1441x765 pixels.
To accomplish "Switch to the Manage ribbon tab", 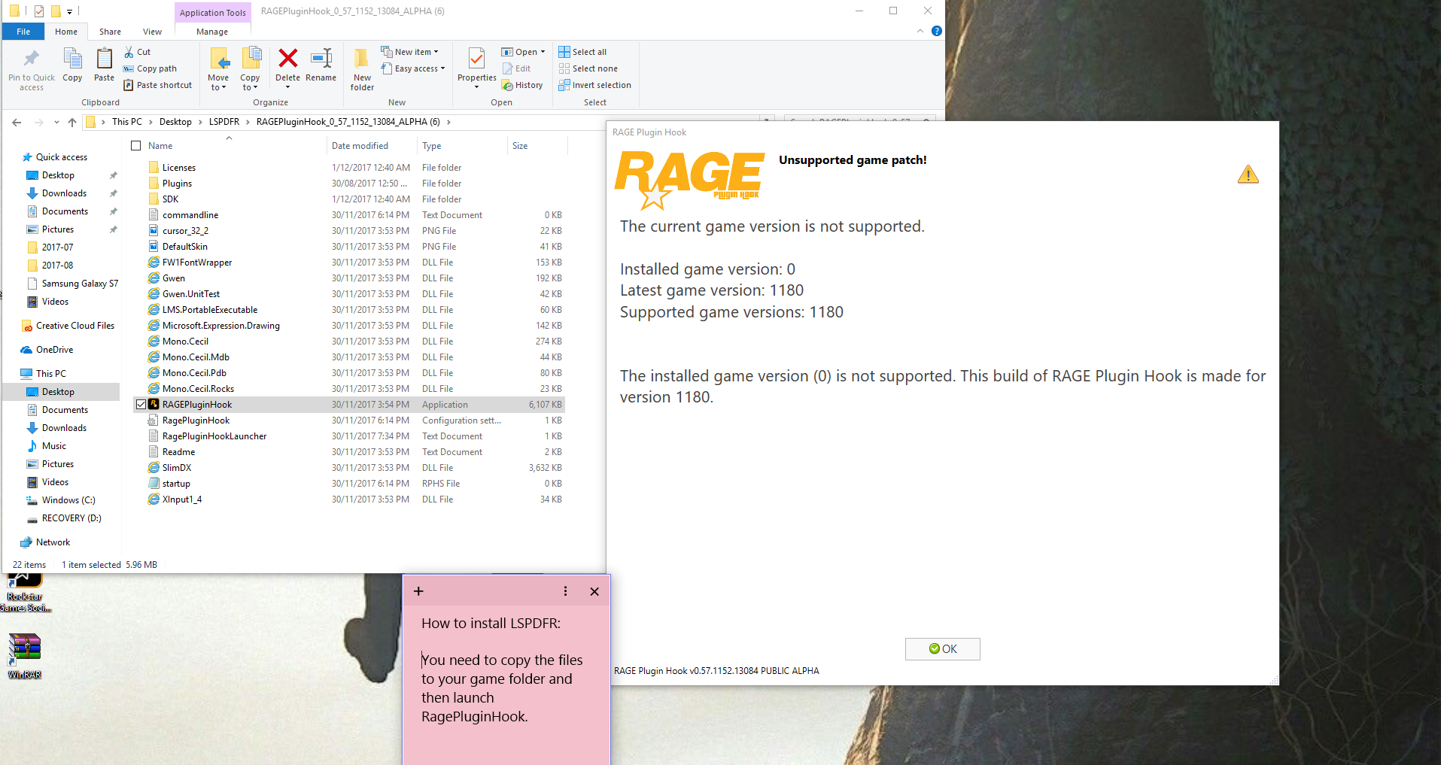I will 212,32.
